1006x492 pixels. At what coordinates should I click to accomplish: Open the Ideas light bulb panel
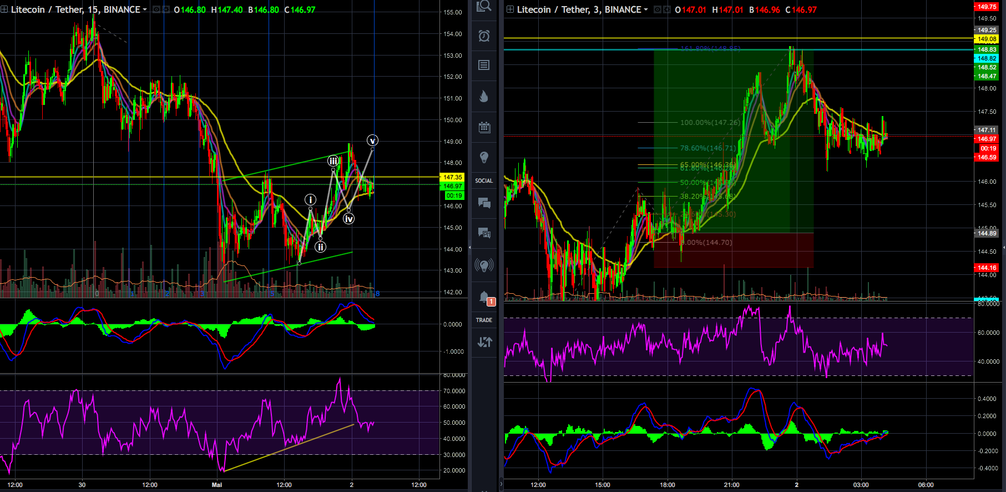[484, 157]
